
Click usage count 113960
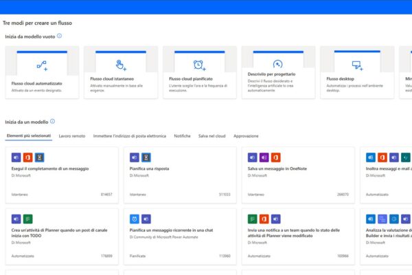(x=225, y=256)
